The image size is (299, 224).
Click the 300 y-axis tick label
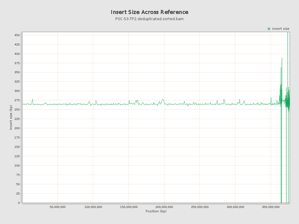[x=17, y=91]
